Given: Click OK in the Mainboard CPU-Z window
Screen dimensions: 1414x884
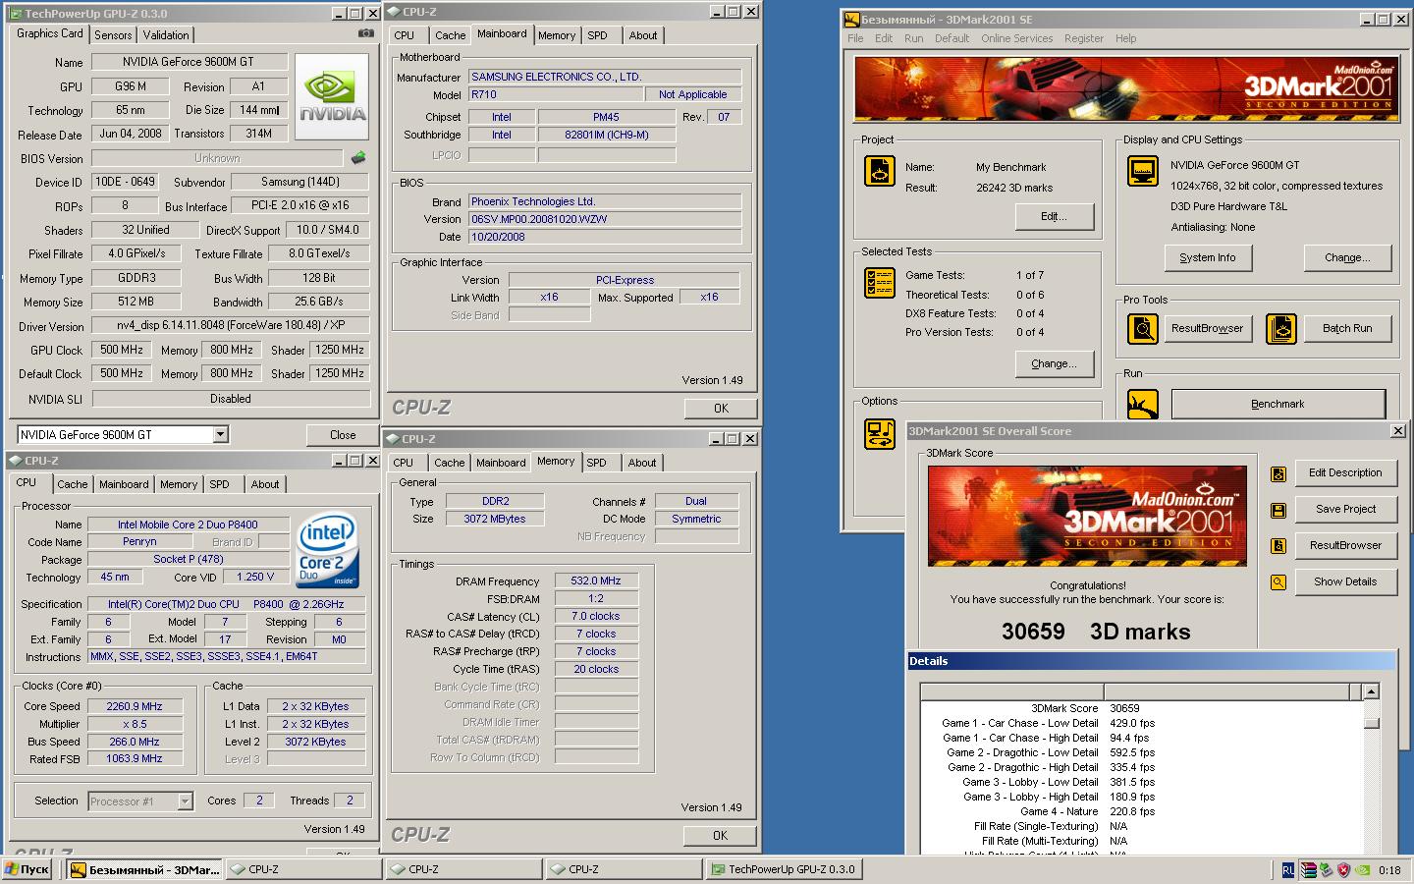Looking at the screenshot, I should pos(721,409).
